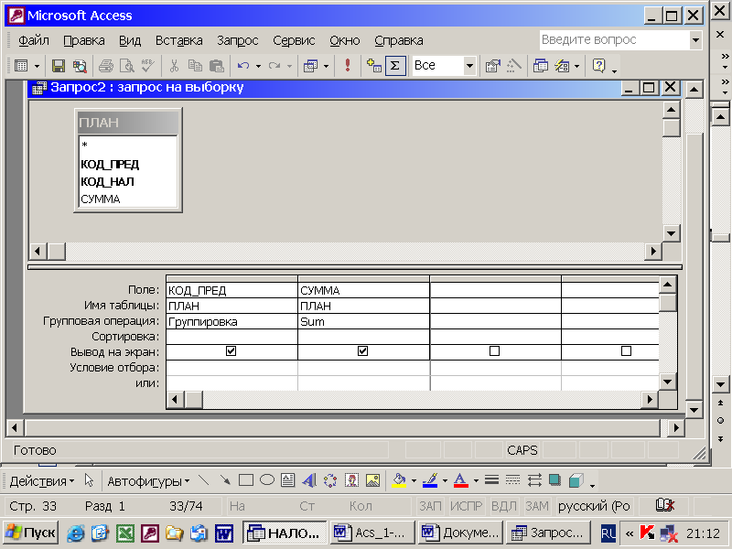
Task: Click the Copy icon
Action: [x=195, y=66]
